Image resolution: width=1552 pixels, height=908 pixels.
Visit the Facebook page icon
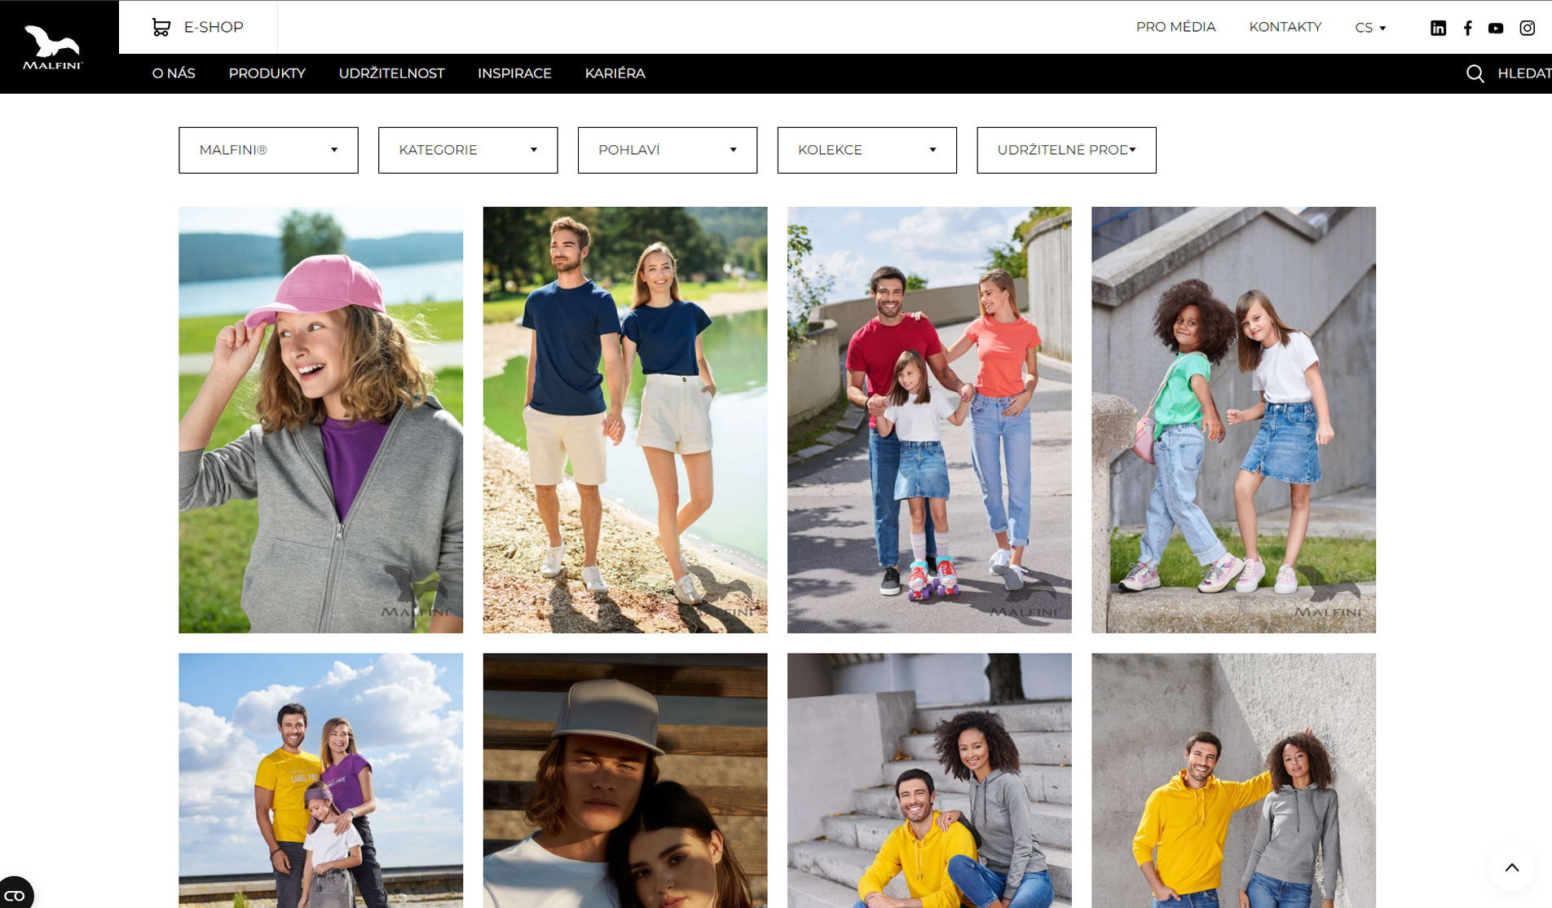coord(1467,28)
